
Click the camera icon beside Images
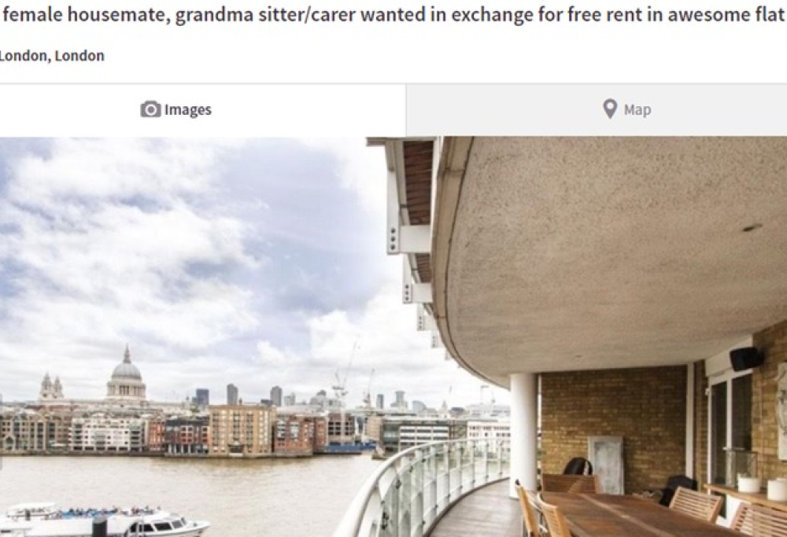(150, 109)
